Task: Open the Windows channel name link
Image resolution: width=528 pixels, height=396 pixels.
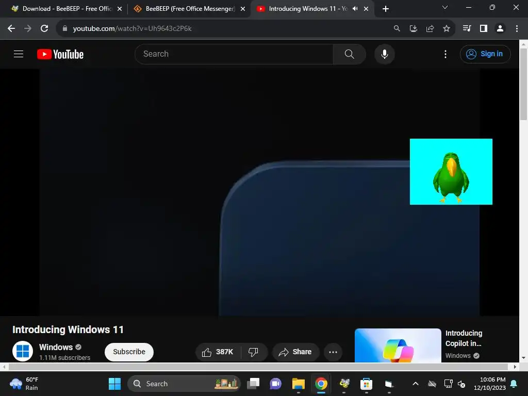Action: tap(56, 347)
